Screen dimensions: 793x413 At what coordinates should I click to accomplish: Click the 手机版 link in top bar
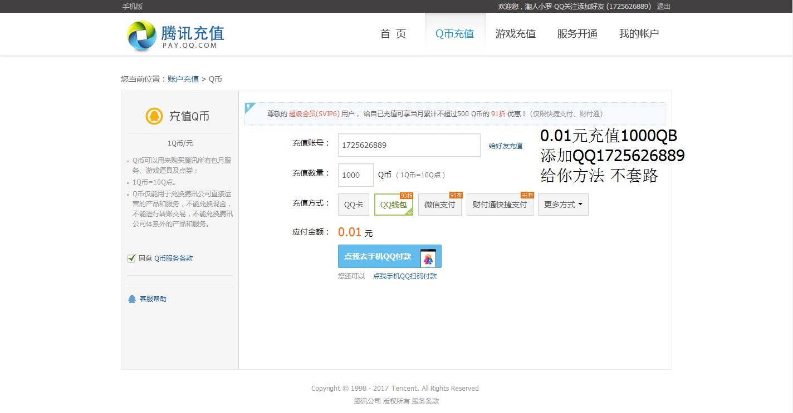click(133, 7)
